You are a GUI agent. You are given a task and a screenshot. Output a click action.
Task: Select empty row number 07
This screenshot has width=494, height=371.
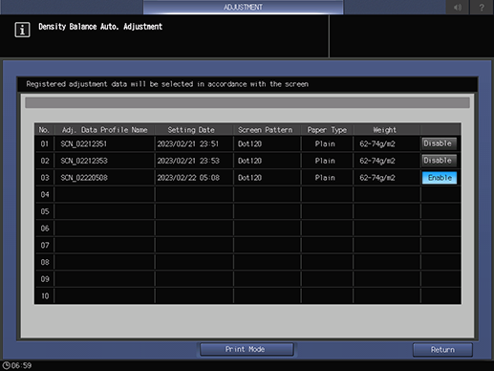(x=45, y=246)
